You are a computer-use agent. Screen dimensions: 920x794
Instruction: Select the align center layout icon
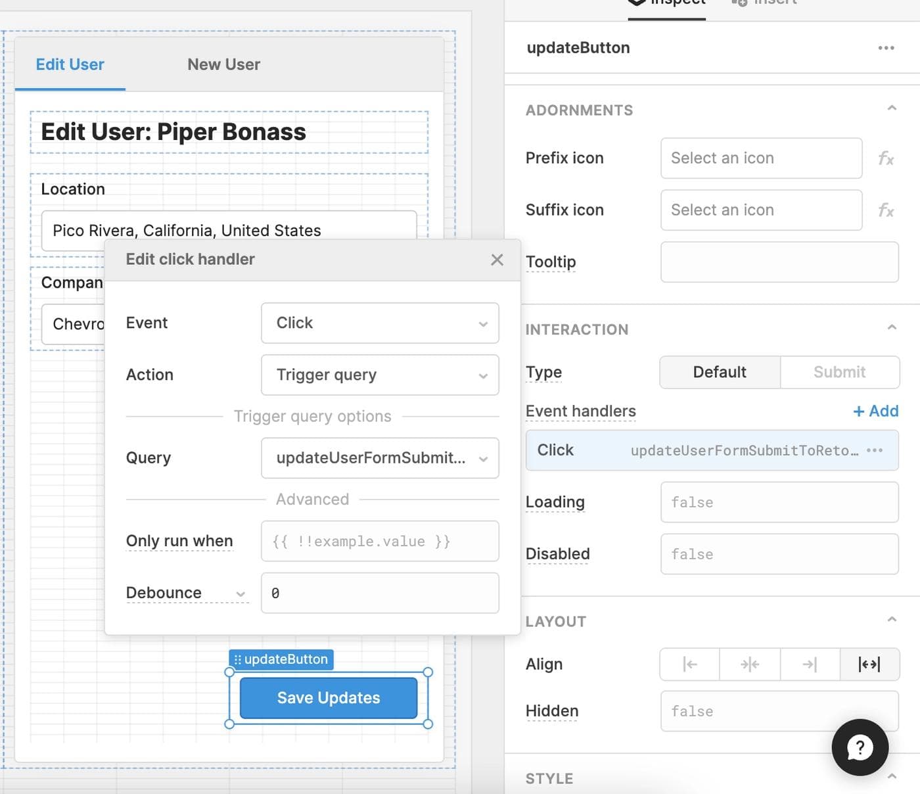pos(750,665)
